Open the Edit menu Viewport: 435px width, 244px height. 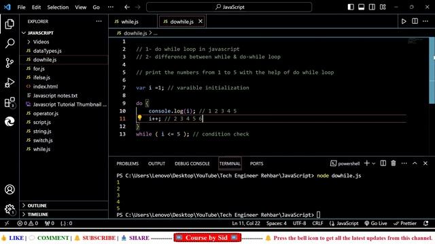[36, 7]
